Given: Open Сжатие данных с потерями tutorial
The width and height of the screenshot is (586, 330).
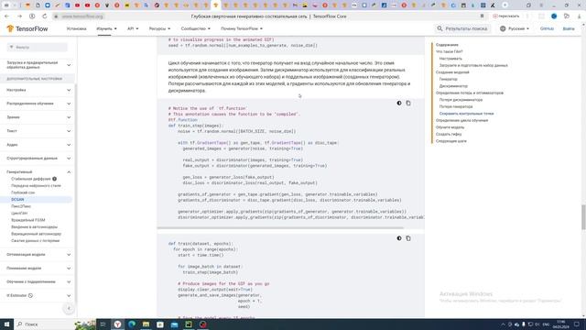Looking at the screenshot, I should coord(35,240).
